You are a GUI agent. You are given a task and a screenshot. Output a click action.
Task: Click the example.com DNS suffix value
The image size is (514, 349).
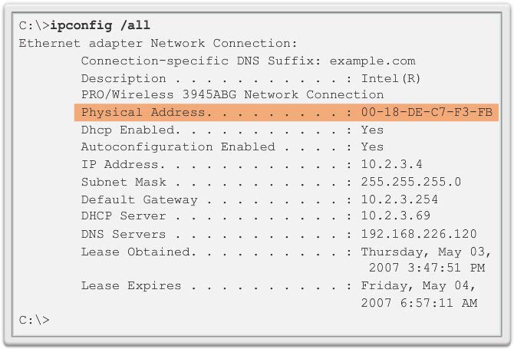tap(372, 61)
